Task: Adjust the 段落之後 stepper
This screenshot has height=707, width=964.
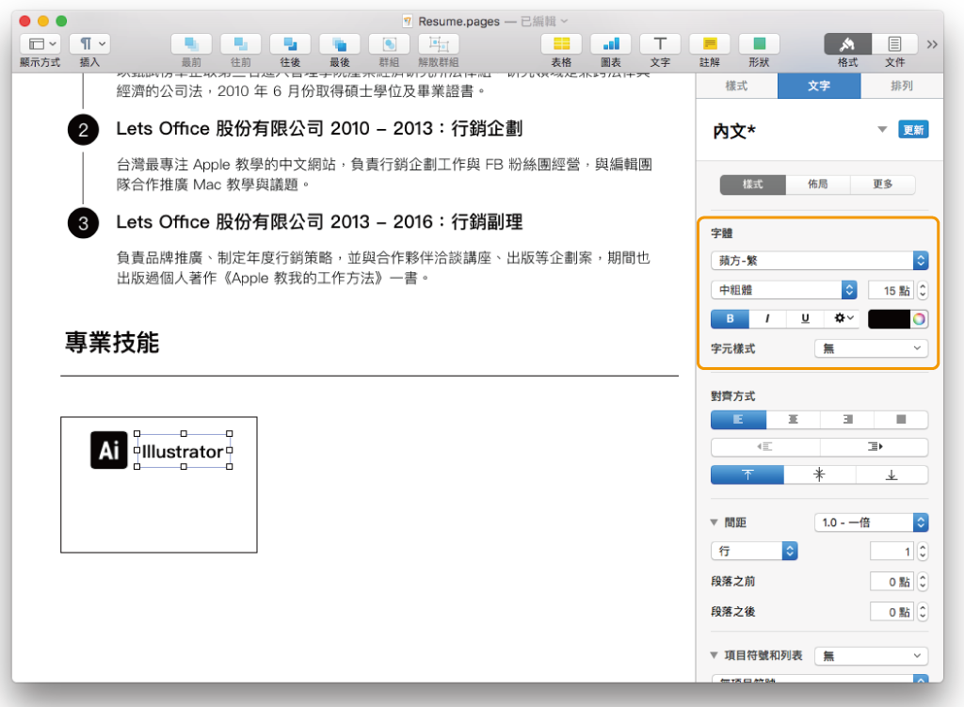Action: [923, 612]
